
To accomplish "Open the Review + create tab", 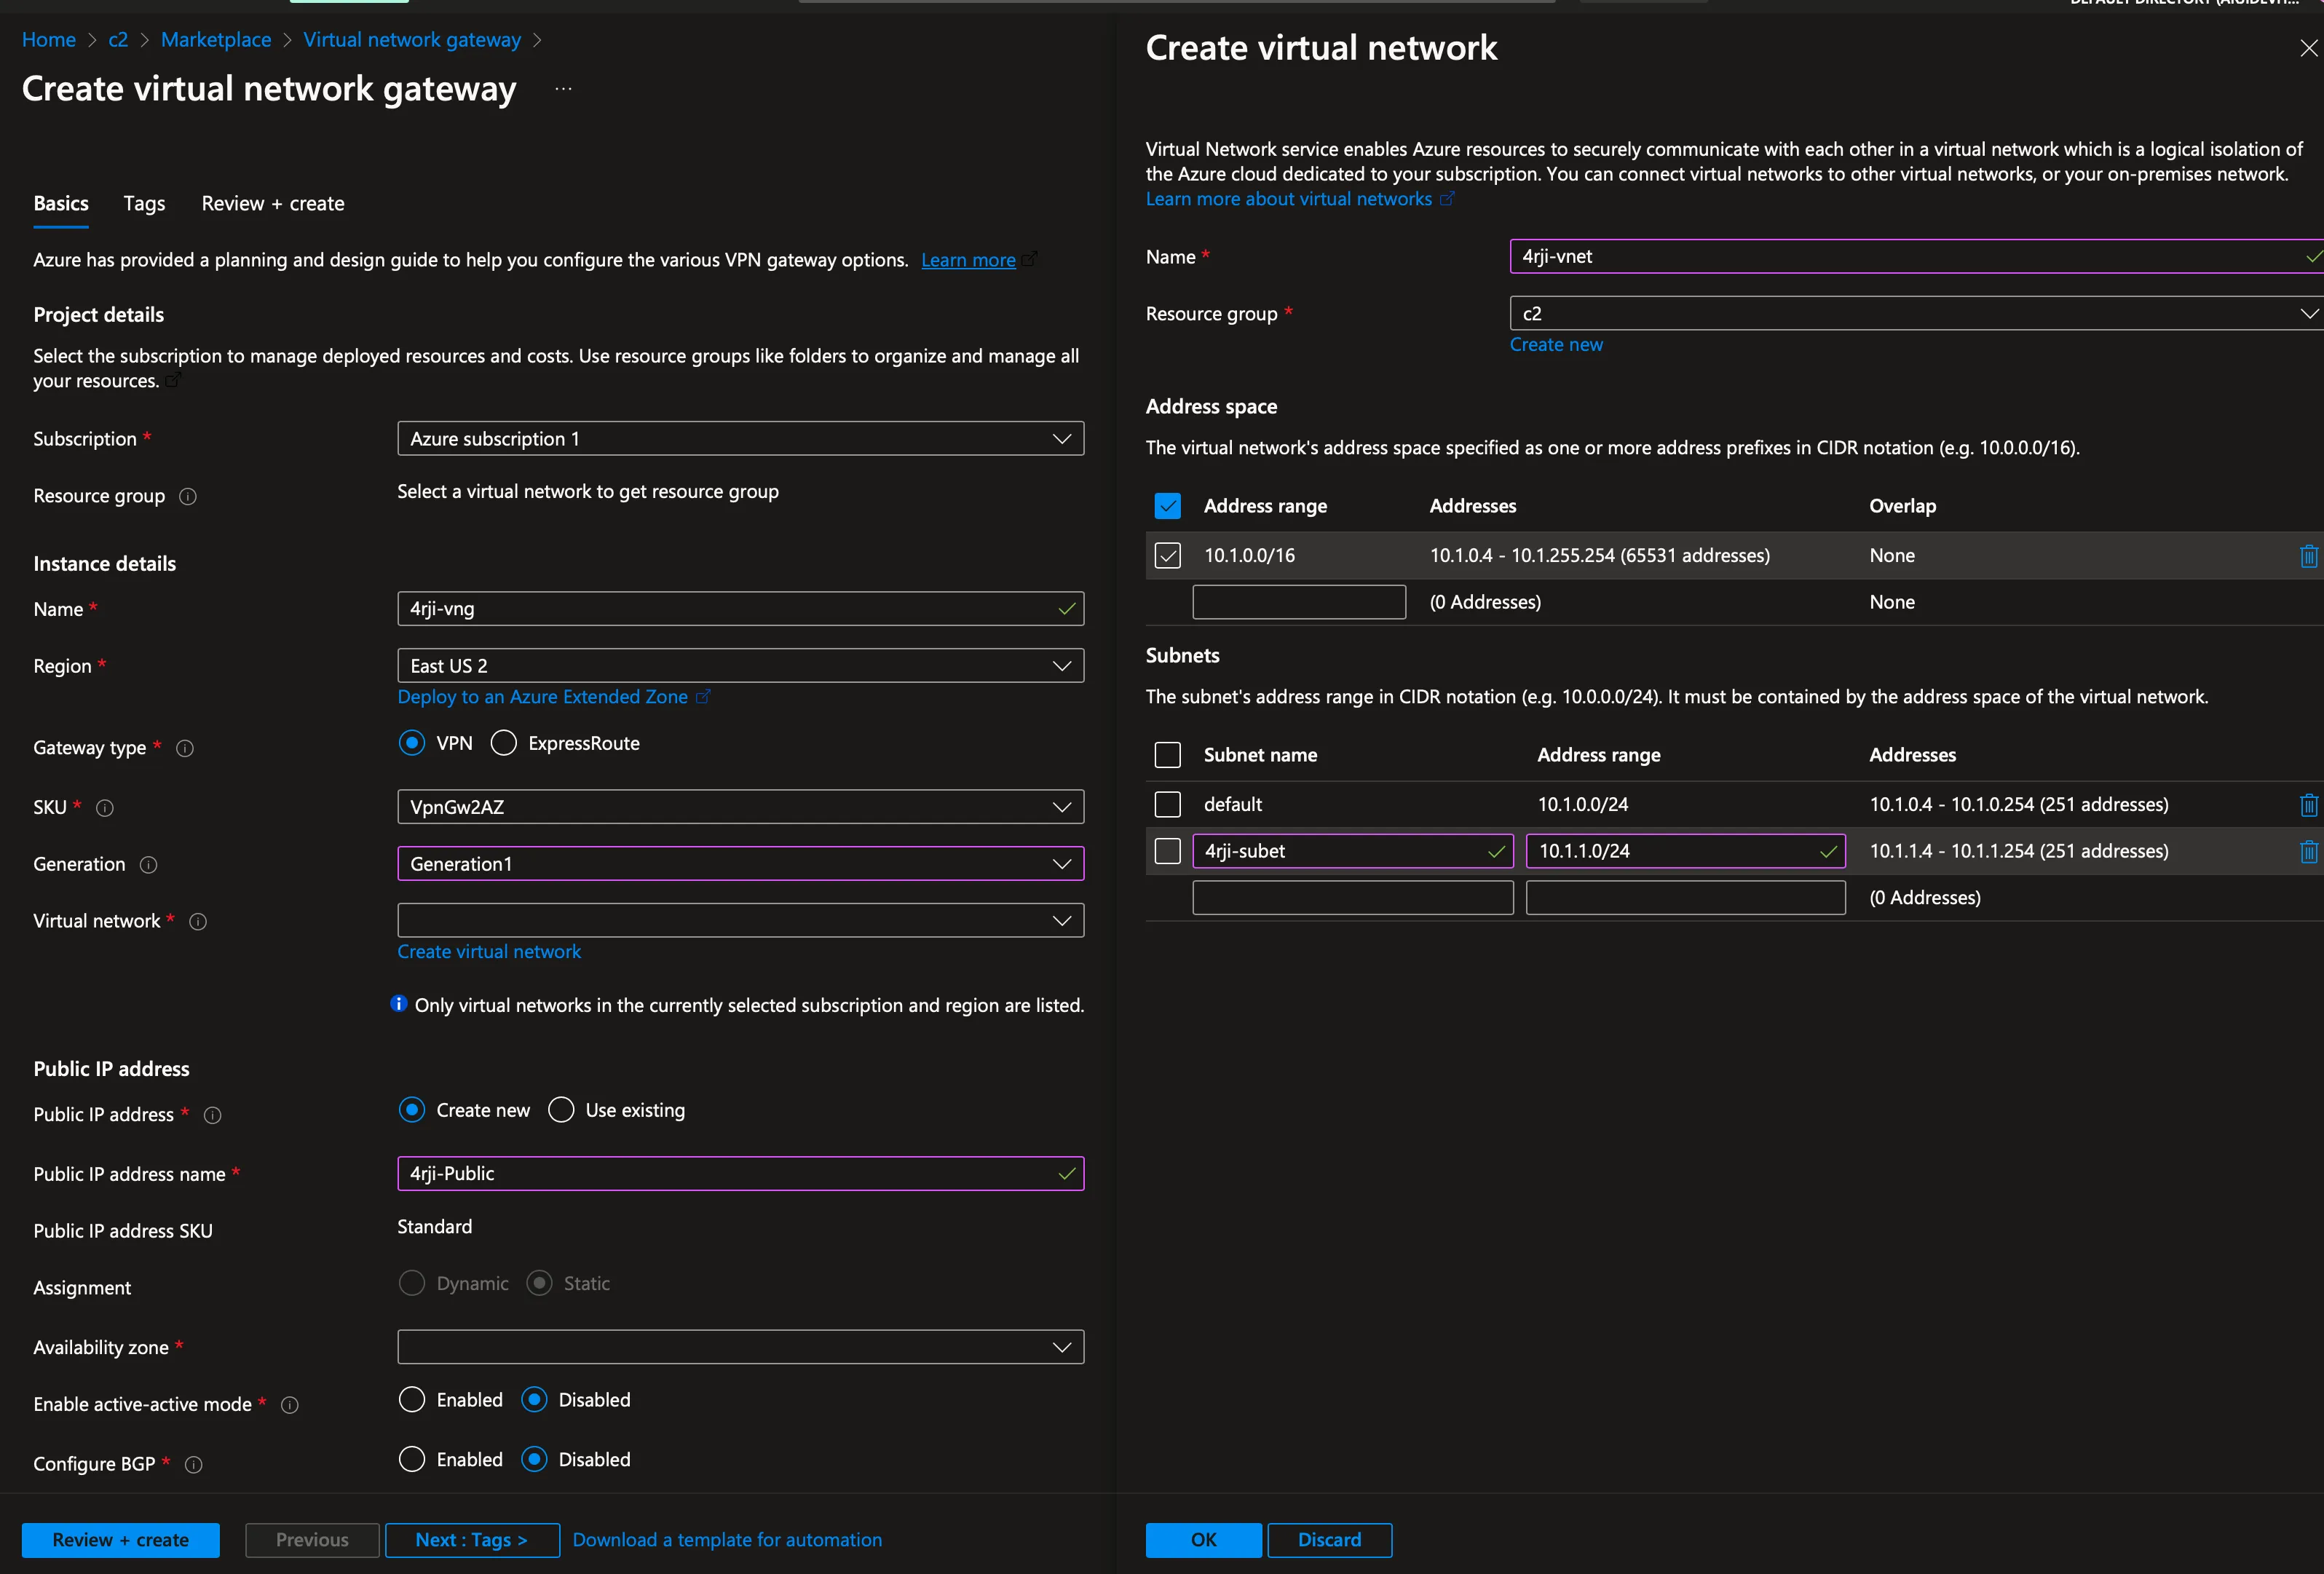I will (272, 203).
